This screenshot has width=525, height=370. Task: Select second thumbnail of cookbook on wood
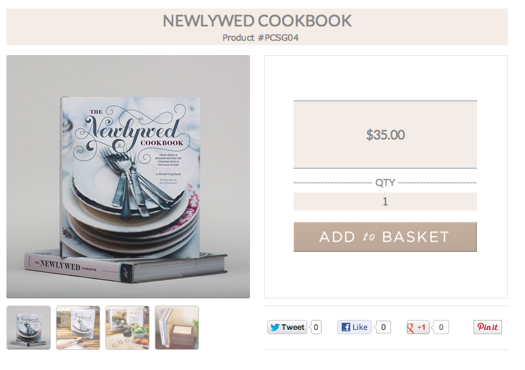[x=78, y=328]
